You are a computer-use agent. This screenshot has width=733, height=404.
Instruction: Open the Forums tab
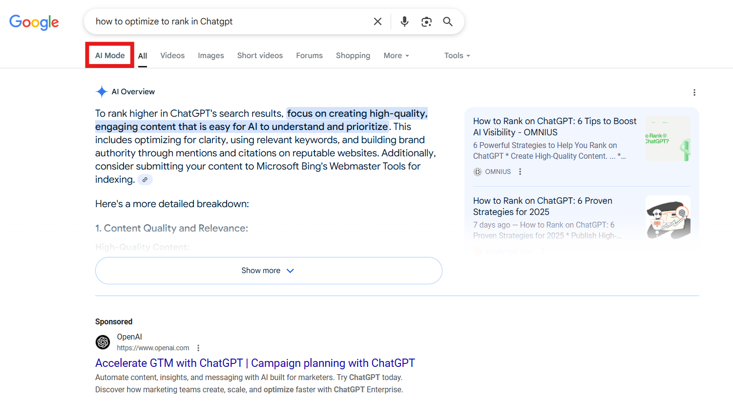(x=309, y=55)
